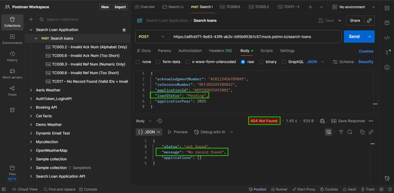Open the Runner in status bar
This screenshot has width=394, height=193.
tap(279, 189)
